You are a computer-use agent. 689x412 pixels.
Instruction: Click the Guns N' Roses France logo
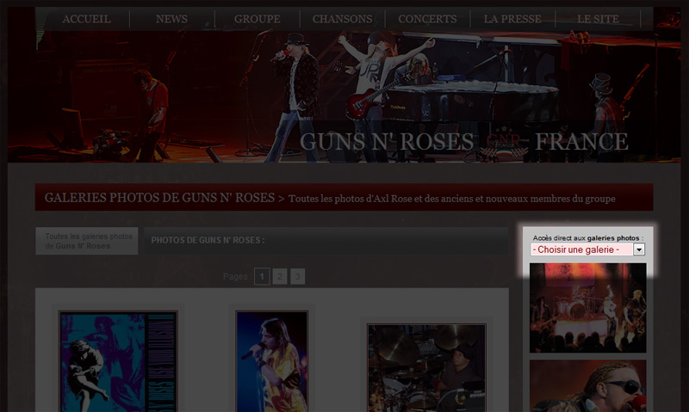coord(463,142)
